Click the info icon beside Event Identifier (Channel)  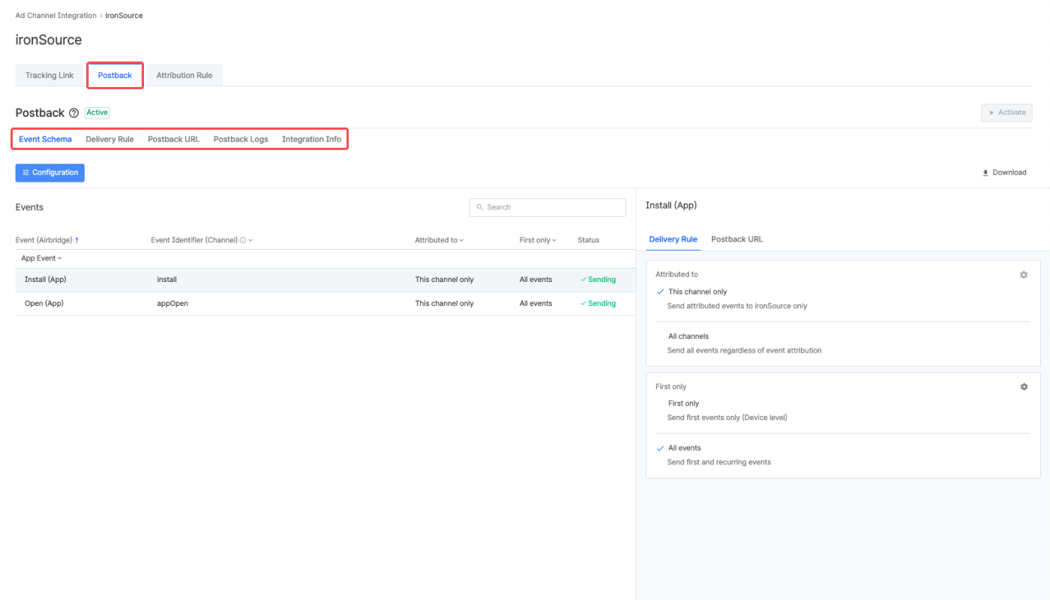point(242,240)
